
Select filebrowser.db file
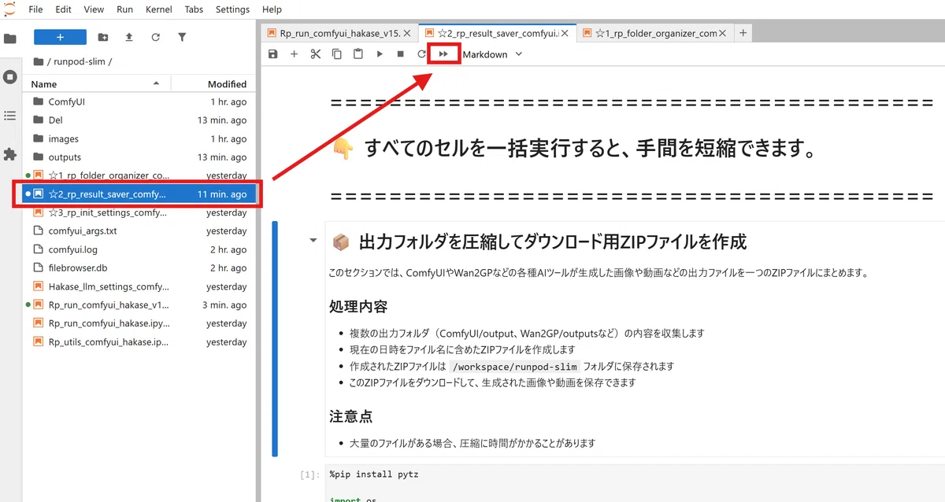139,268
